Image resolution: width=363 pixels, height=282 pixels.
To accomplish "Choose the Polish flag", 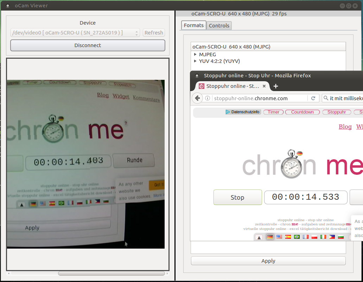I will pos(314,237).
